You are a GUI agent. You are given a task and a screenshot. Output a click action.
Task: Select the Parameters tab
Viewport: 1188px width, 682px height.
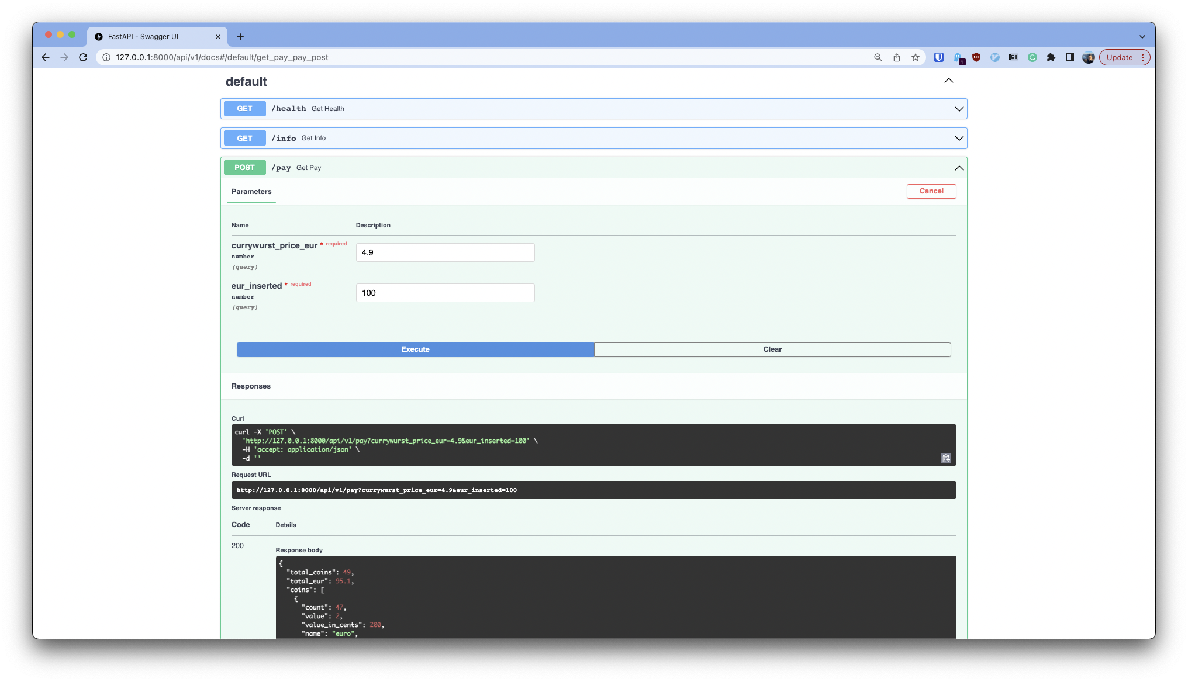(x=251, y=192)
